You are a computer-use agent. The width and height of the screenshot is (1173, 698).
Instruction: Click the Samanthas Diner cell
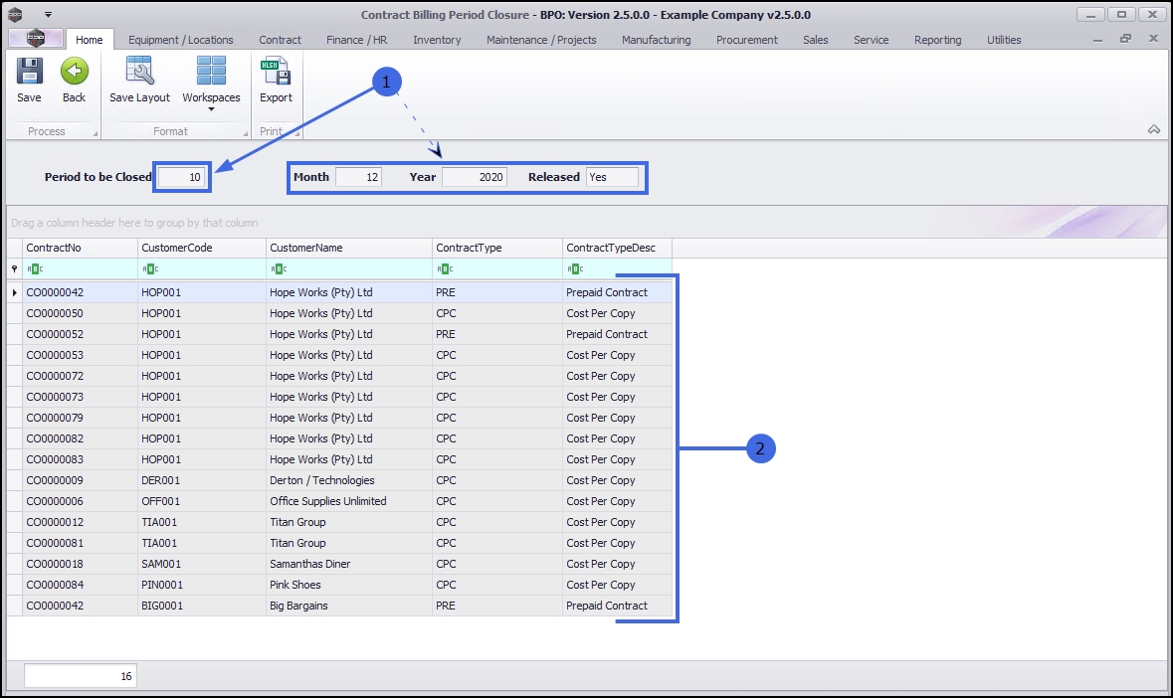(349, 564)
